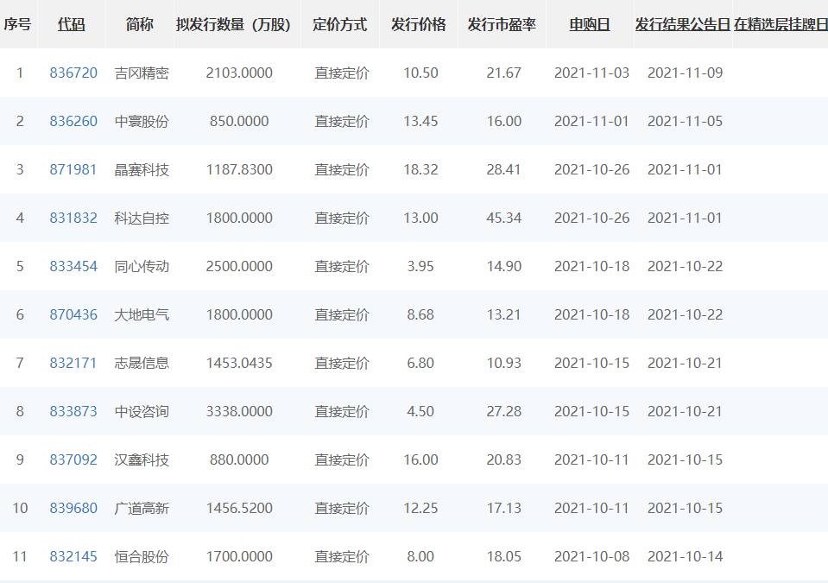Click issue quantity 2500.0000

(239, 266)
